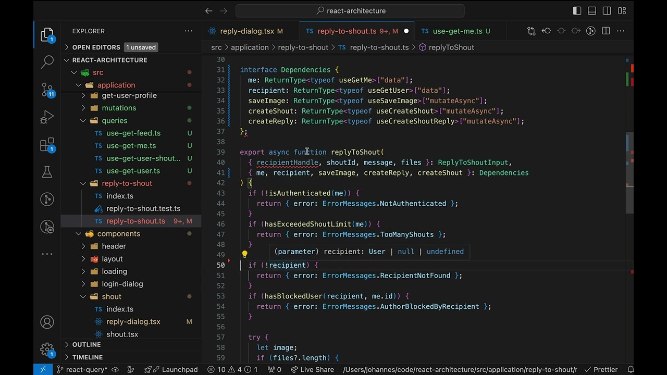
Task: Click the react-architecture command center search
Action: [350, 10]
